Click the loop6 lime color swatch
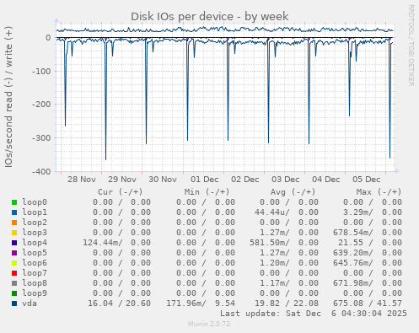Viewport: 419px width, 333px height. coord(14,263)
